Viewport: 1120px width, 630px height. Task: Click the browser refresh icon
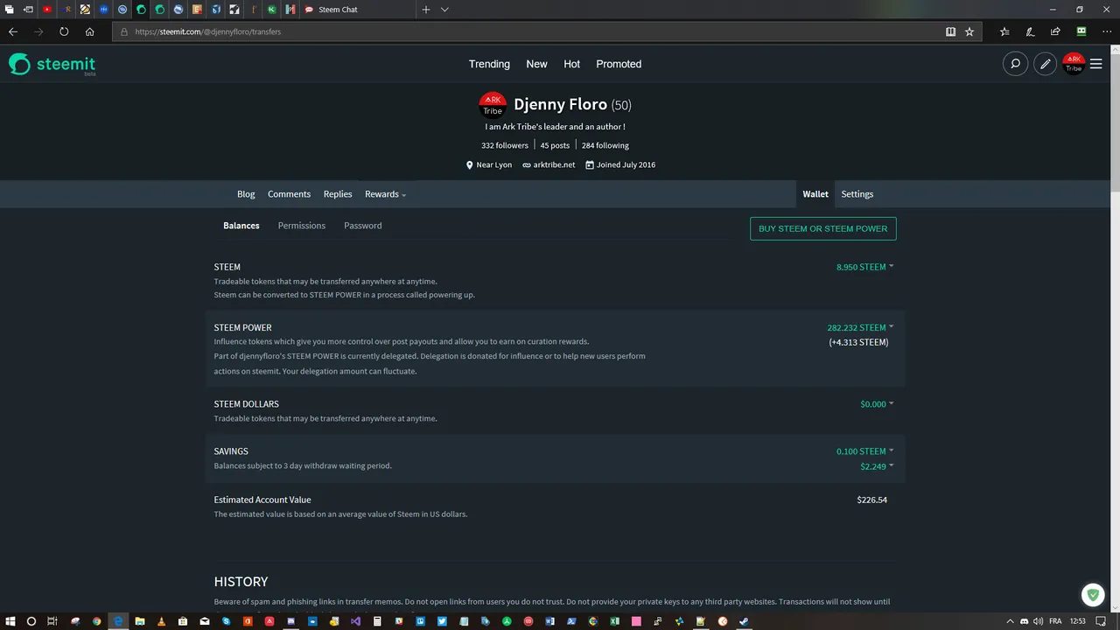tap(64, 31)
